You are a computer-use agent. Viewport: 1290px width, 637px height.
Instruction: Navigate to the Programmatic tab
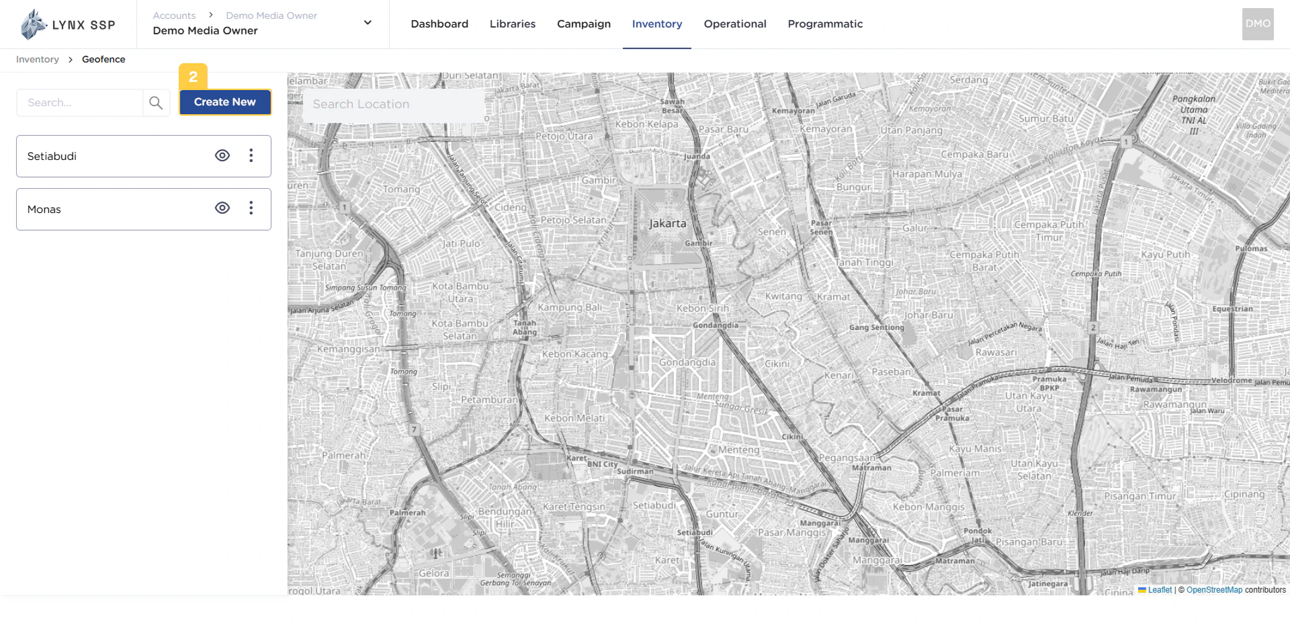[825, 24]
